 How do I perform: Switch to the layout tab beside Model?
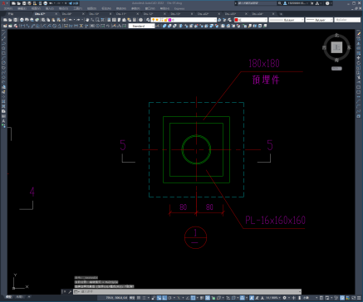tap(19, 297)
